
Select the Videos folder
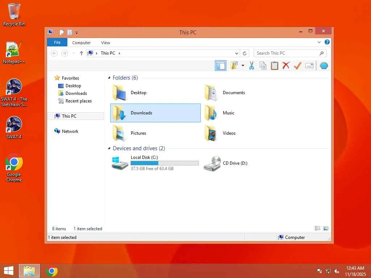247,133
